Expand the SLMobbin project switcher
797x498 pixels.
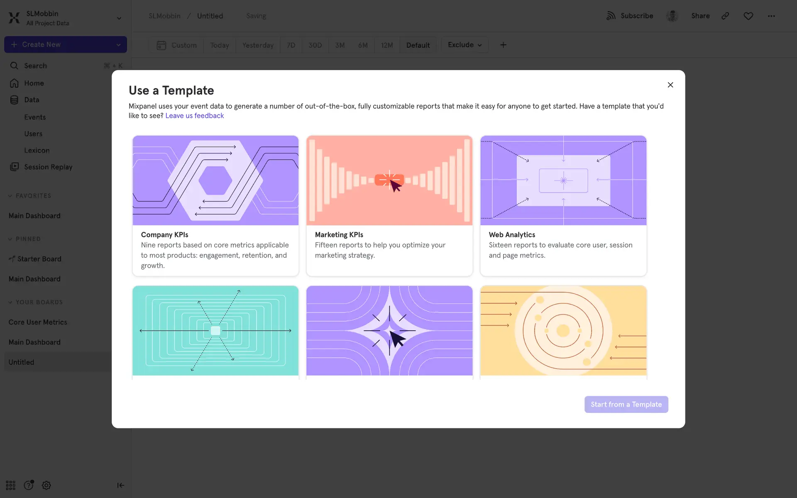pyautogui.click(x=119, y=18)
